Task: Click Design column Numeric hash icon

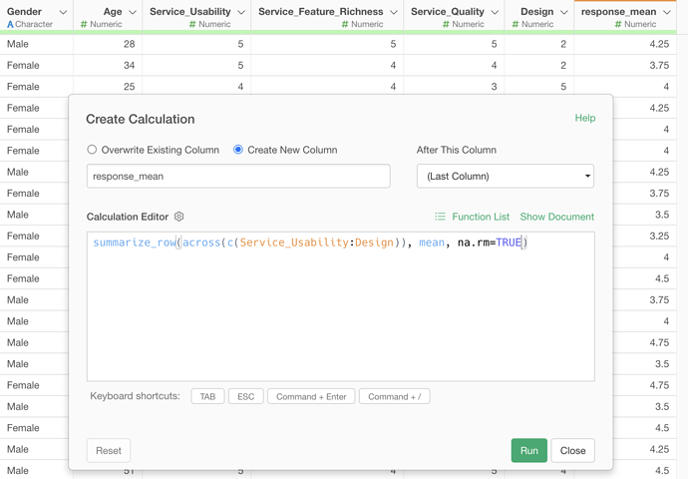Action: pyautogui.click(x=516, y=24)
